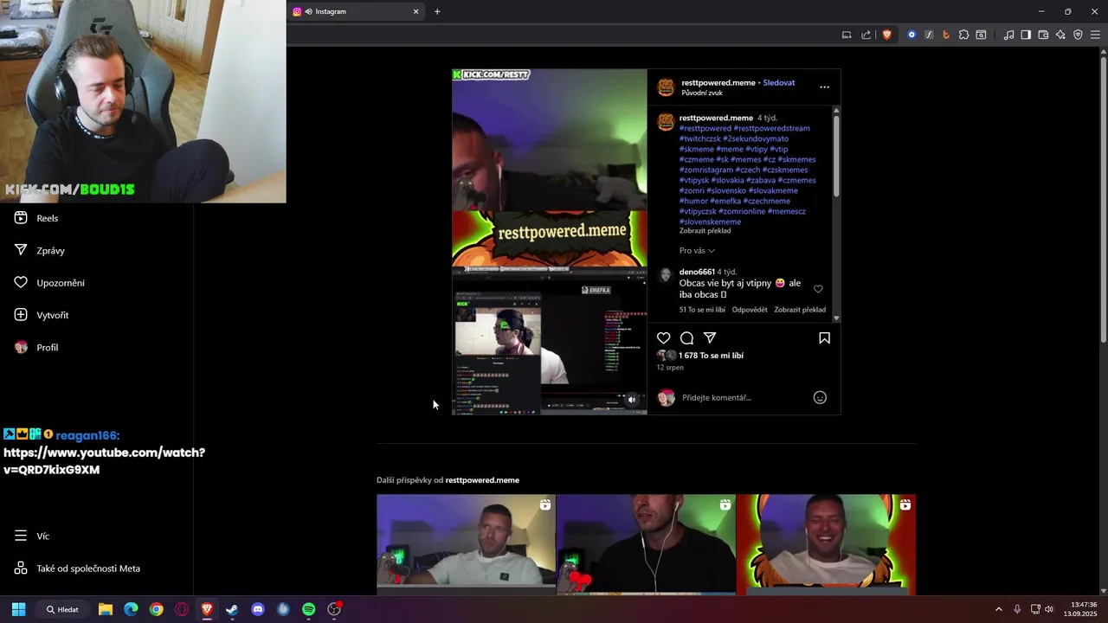Select the Instagram browser tab

click(355, 11)
